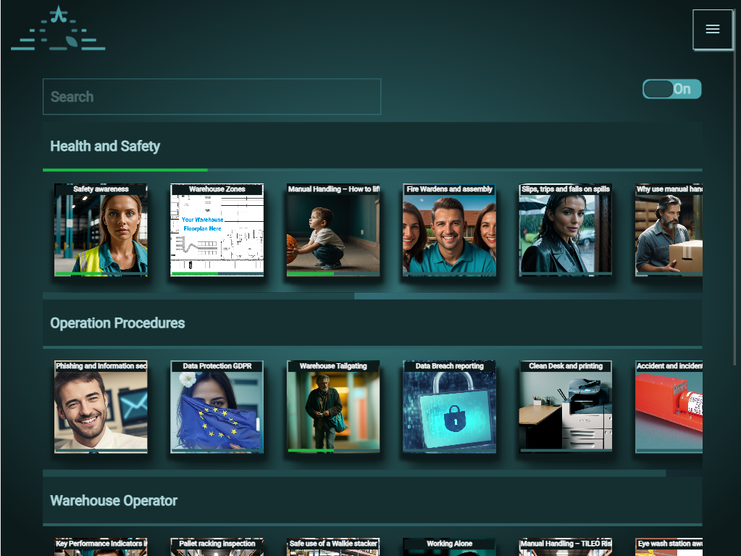Open the Data Protection GDPR course
The height and width of the screenshot is (556, 741).
(217, 407)
